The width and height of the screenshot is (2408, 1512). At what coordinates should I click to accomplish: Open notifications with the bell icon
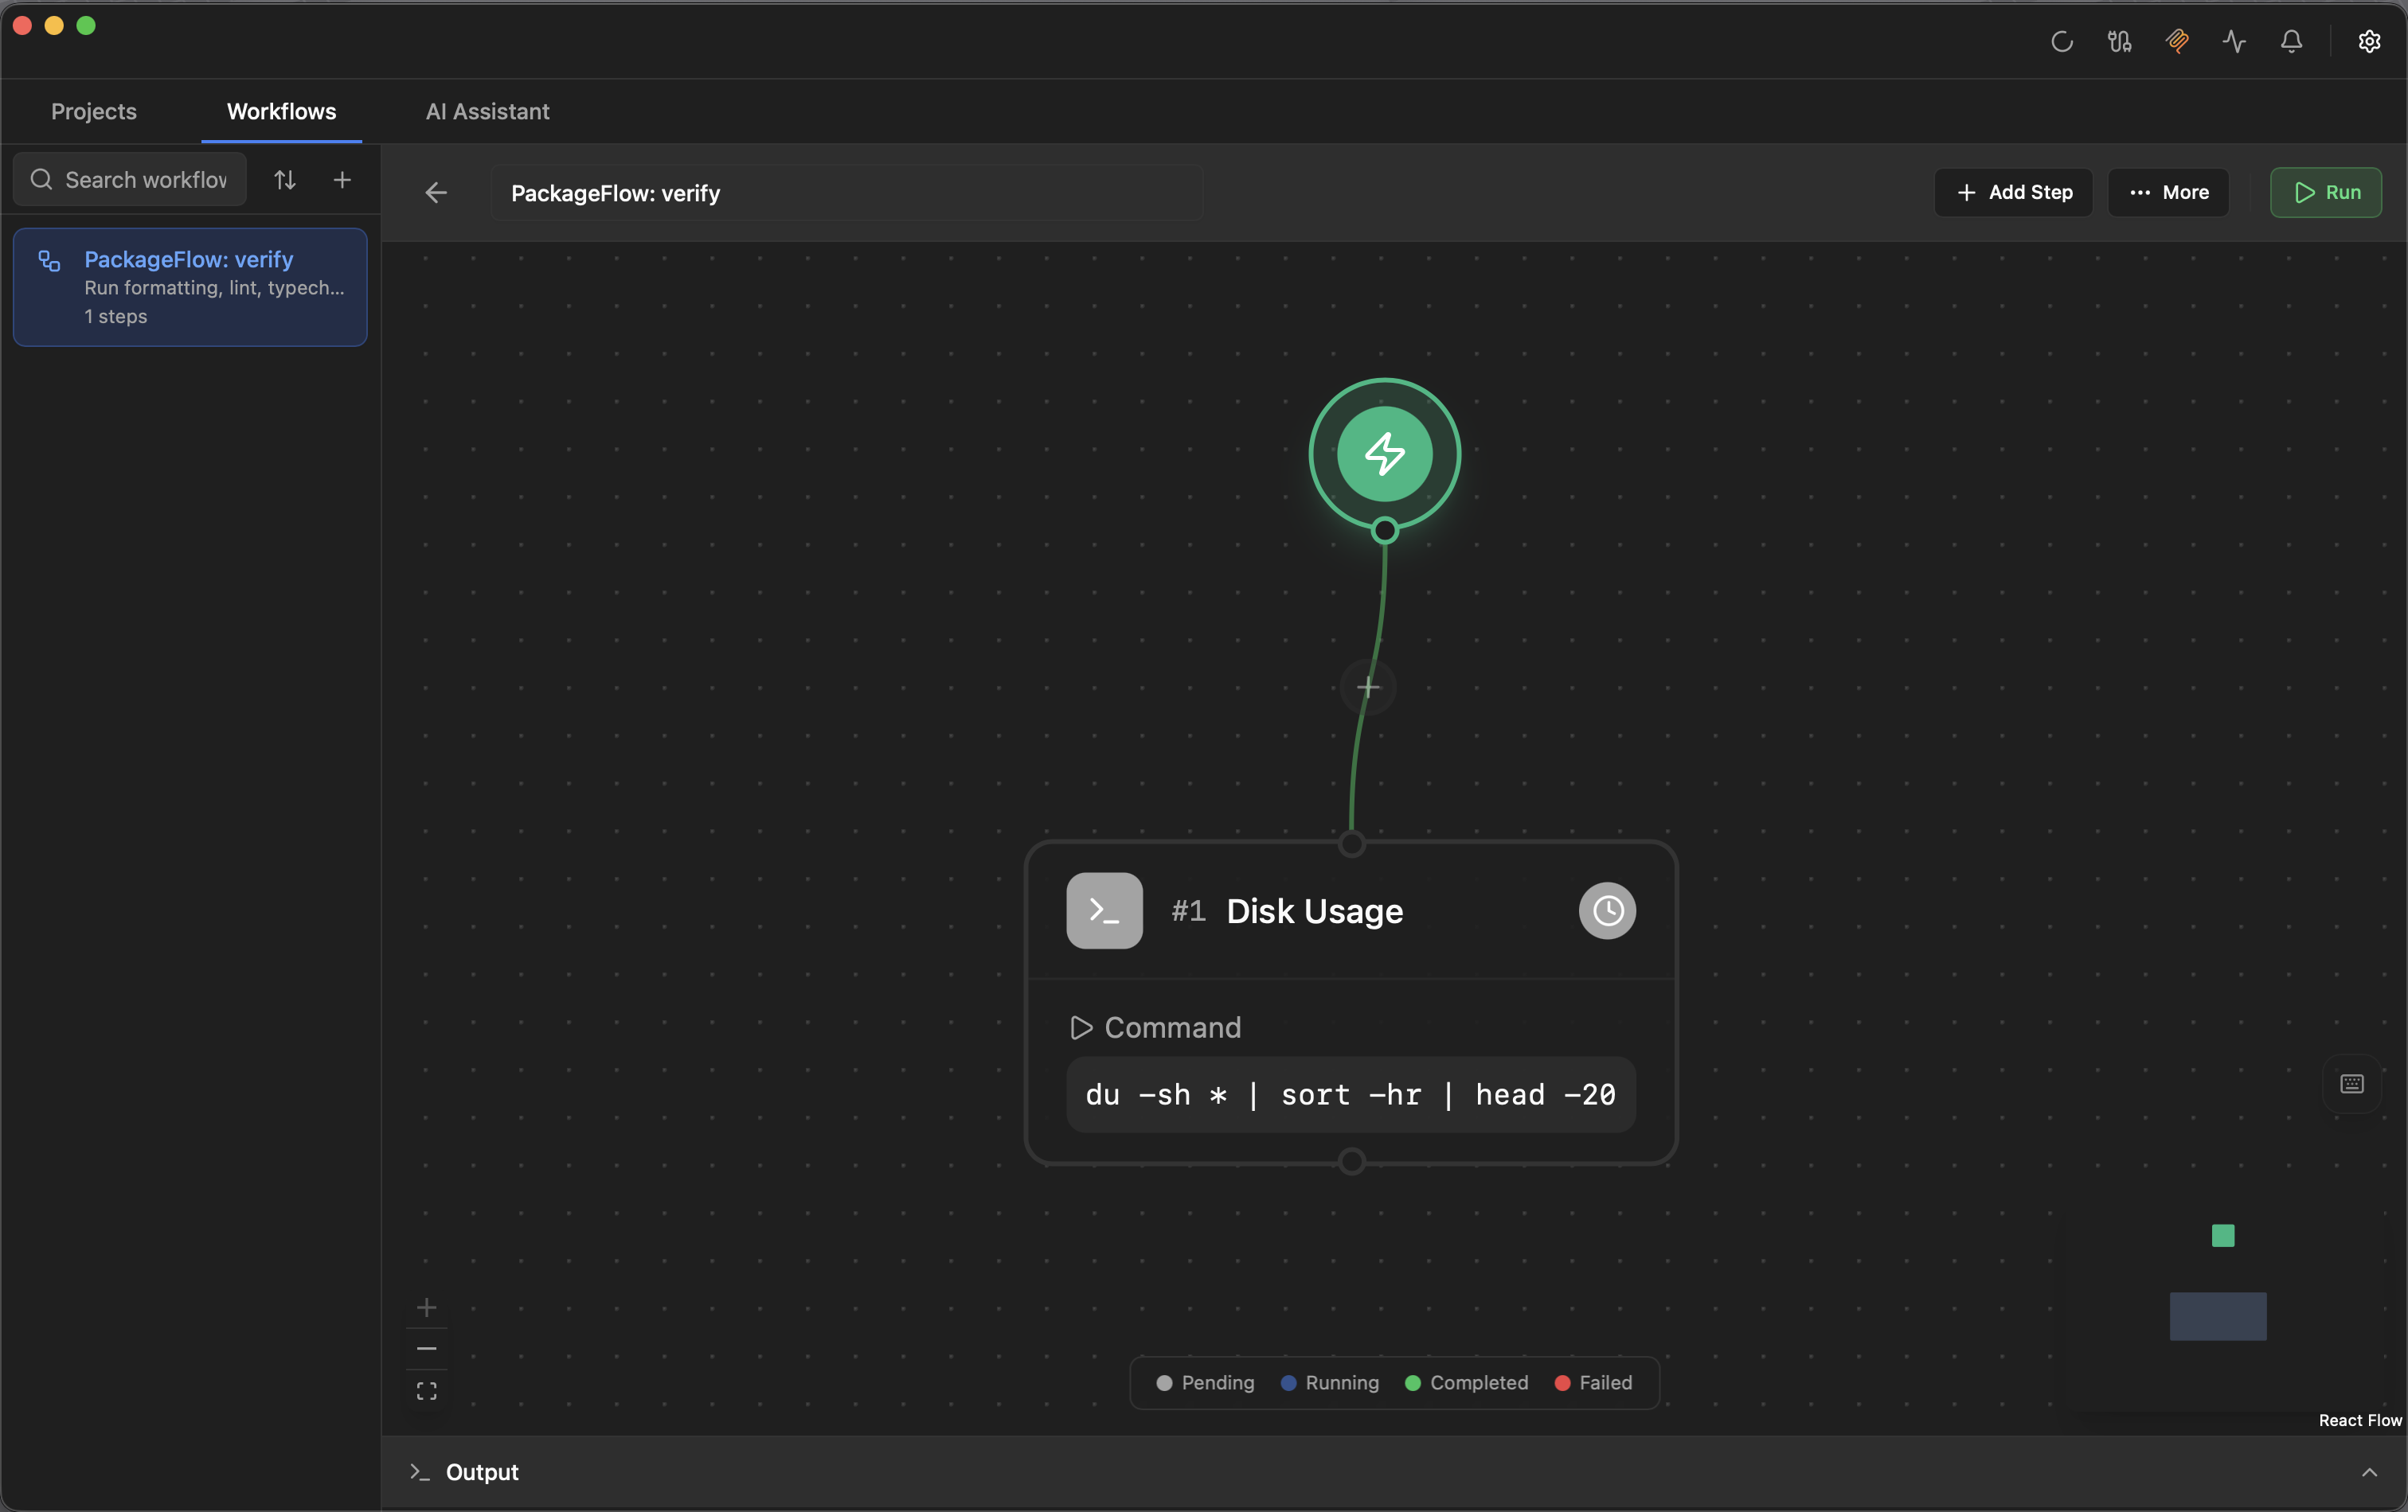(x=2291, y=42)
